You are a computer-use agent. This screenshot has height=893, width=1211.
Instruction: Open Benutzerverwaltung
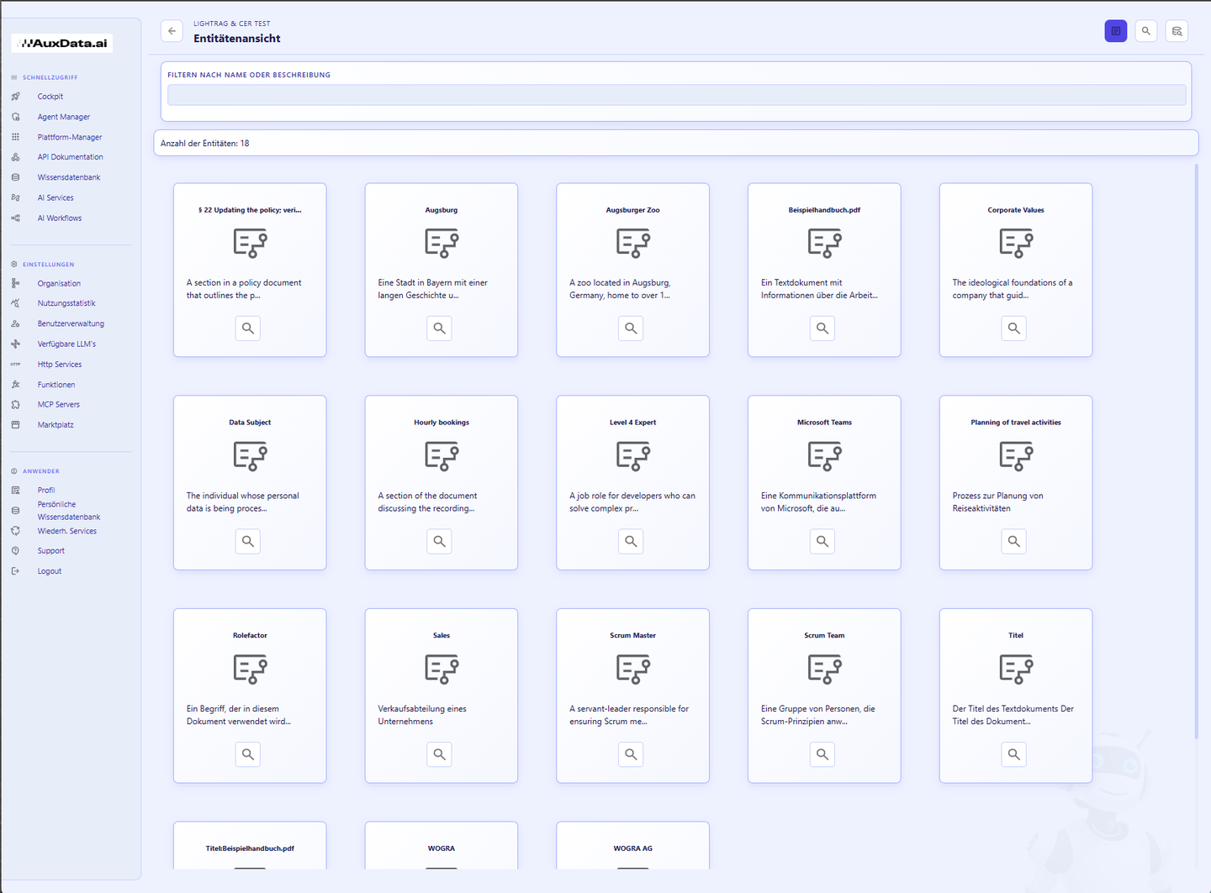pyautogui.click(x=71, y=323)
